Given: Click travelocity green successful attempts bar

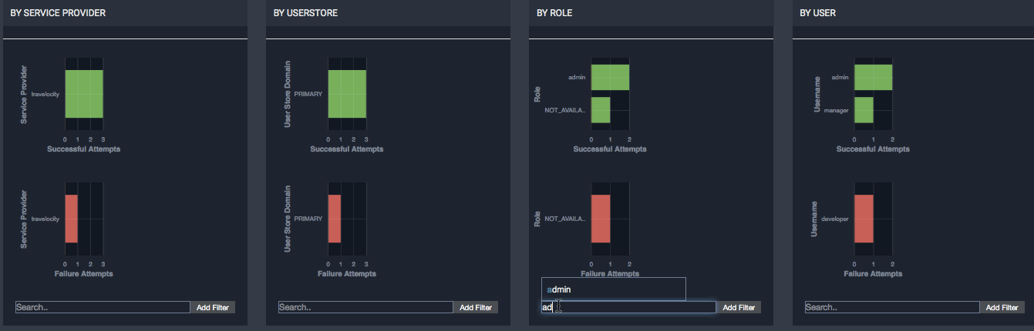Looking at the screenshot, I should point(84,94).
